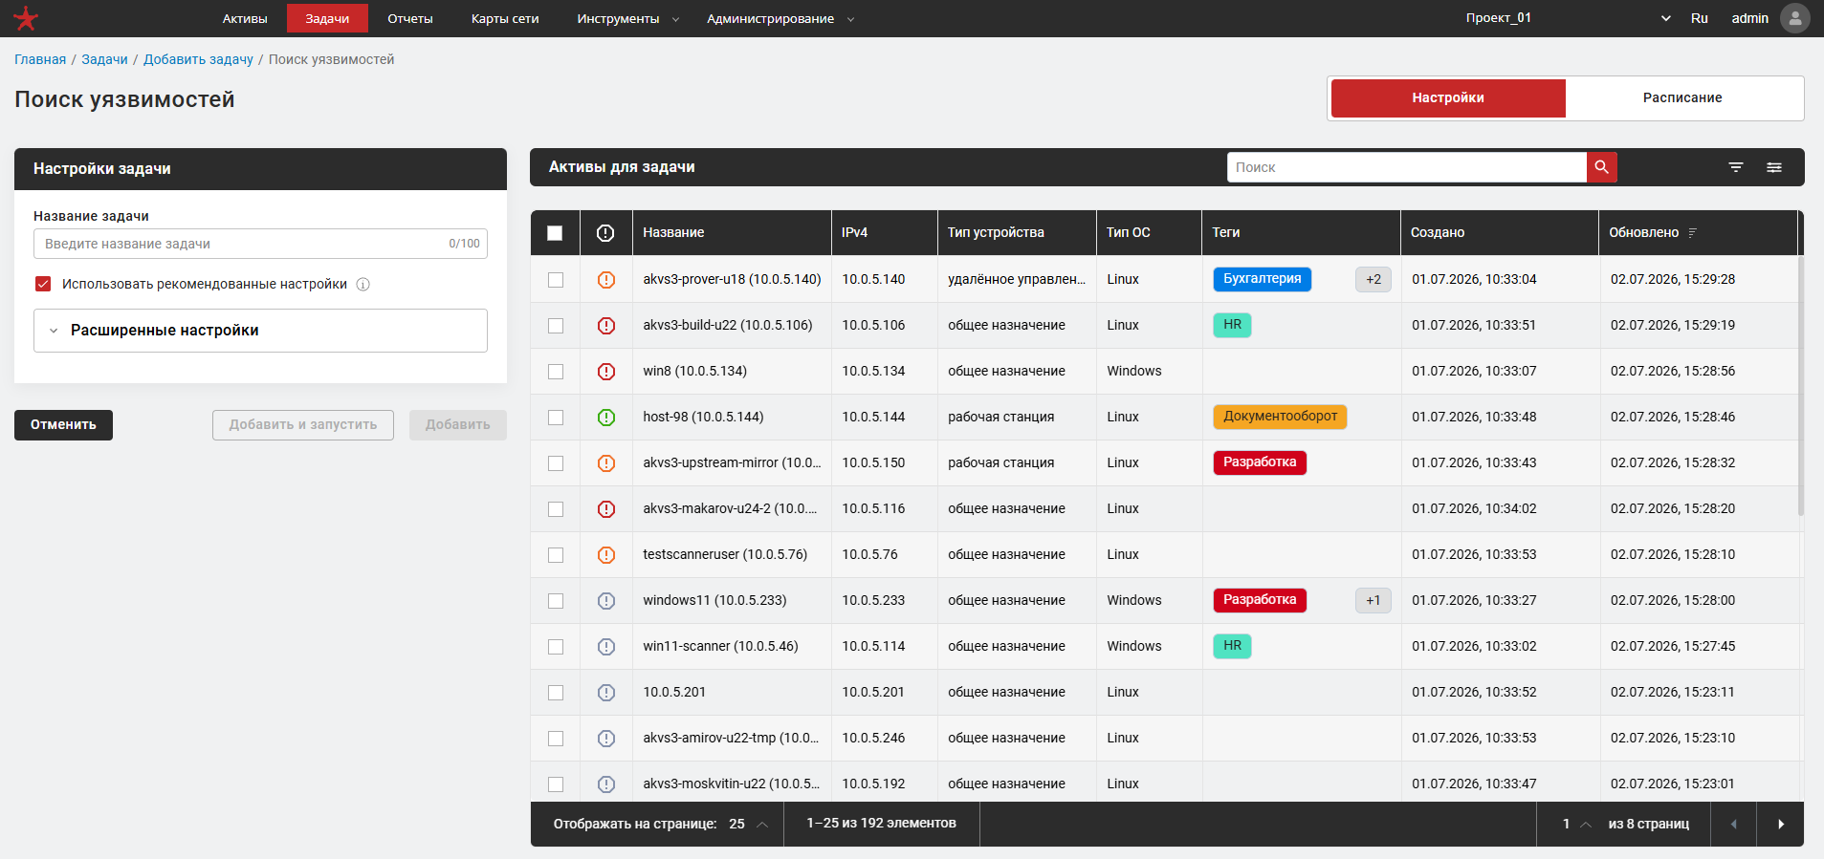Viewport: 1824px width, 859px height.
Task: Select checkbox for host-98 row
Action: point(556,418)
